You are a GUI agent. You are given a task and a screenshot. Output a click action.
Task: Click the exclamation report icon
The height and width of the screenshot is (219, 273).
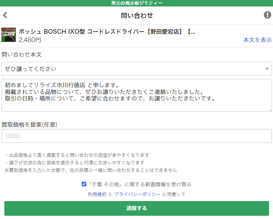pos(267,15)
